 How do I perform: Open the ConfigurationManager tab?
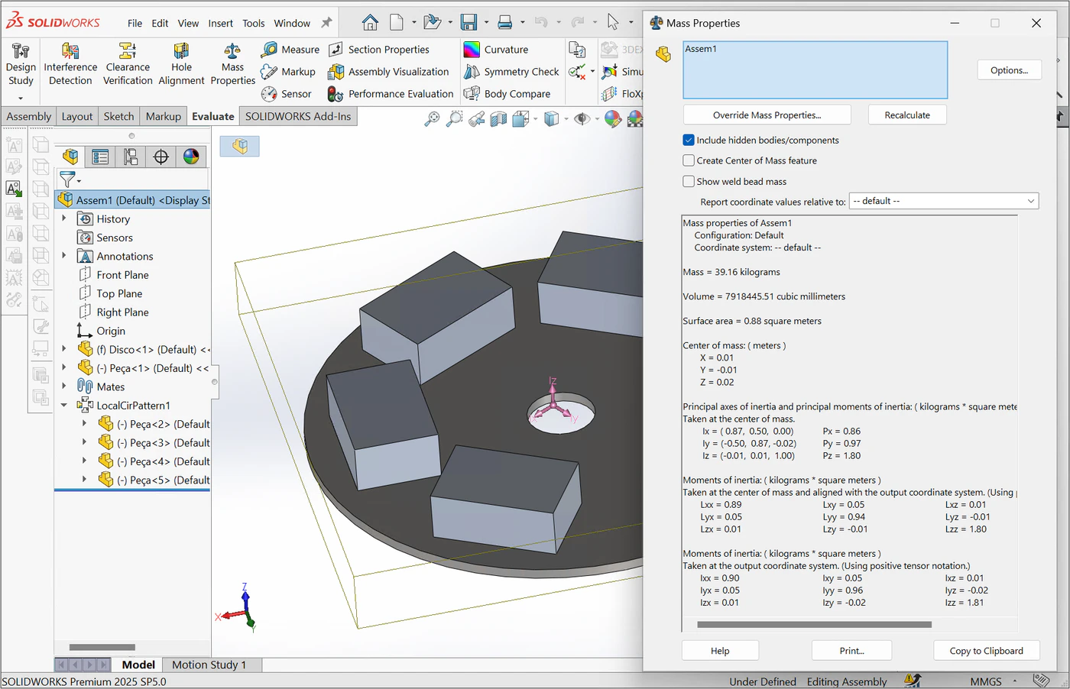pos(131,157)
